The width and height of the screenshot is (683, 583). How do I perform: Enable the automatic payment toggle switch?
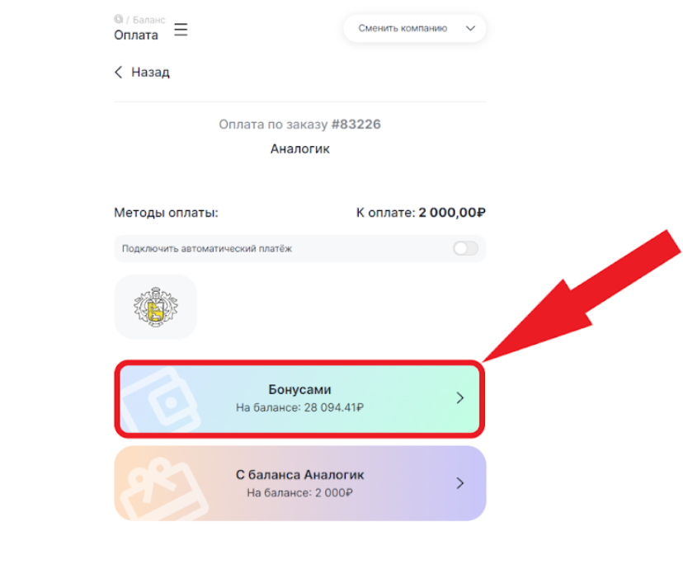click(x=465, y=248)
